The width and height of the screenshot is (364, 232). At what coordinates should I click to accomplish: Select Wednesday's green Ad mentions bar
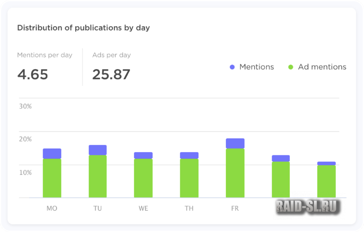[x=143, y=178]
